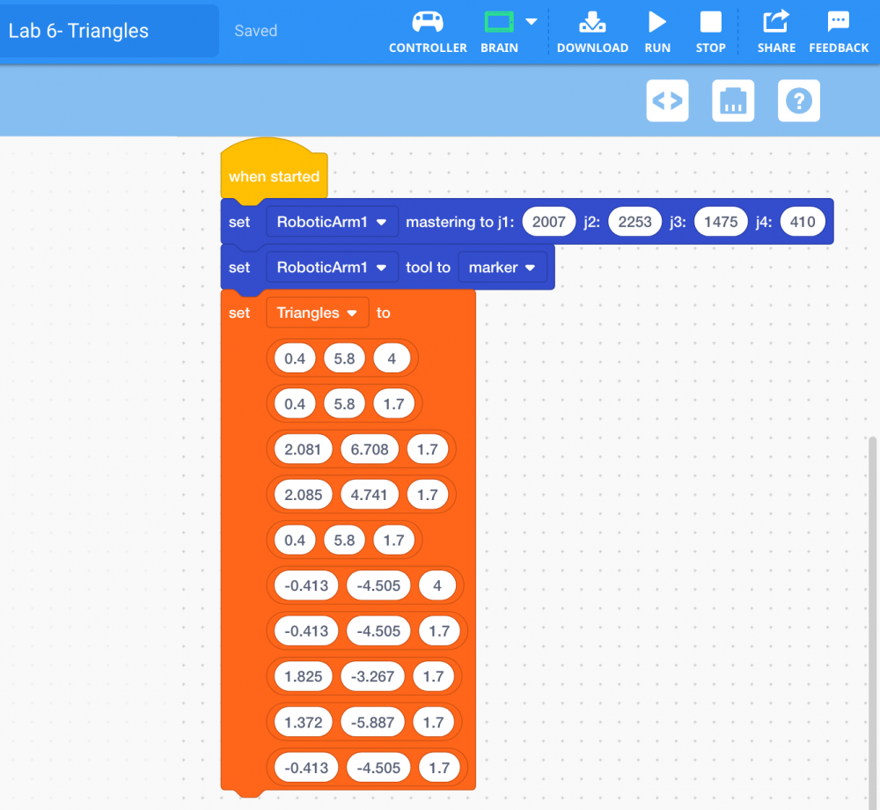Open RoboticArm1 dropdown in mastering block
The image size is (880, 810).
coord(332,222)
